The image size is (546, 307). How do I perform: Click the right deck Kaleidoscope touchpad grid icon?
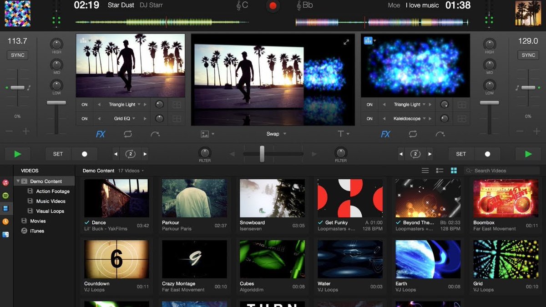[462, 119]
